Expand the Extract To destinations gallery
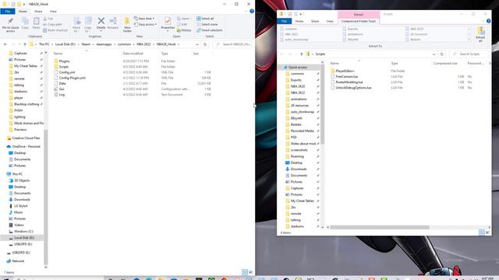 tap(469, 40)
